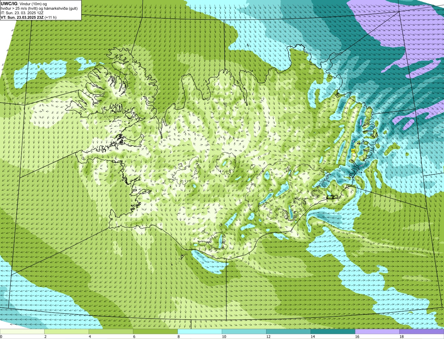The height and width of the screenshot is (339, 444).
Task: Select the 16–18 m/s lavender legend swatch
Action: pyautogui.click(x=377, y=332)
